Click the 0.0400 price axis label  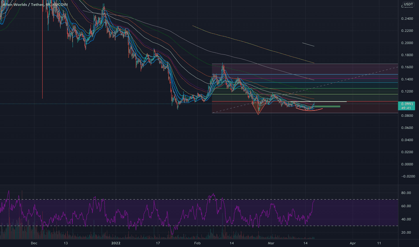[x=407, y=140]
